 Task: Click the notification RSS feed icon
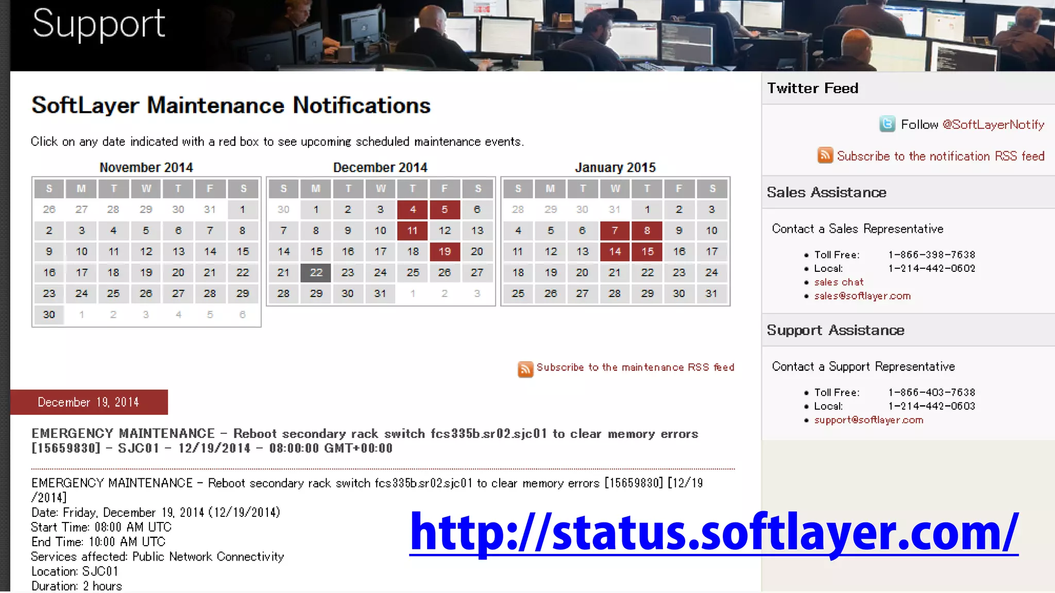[825, 155]
